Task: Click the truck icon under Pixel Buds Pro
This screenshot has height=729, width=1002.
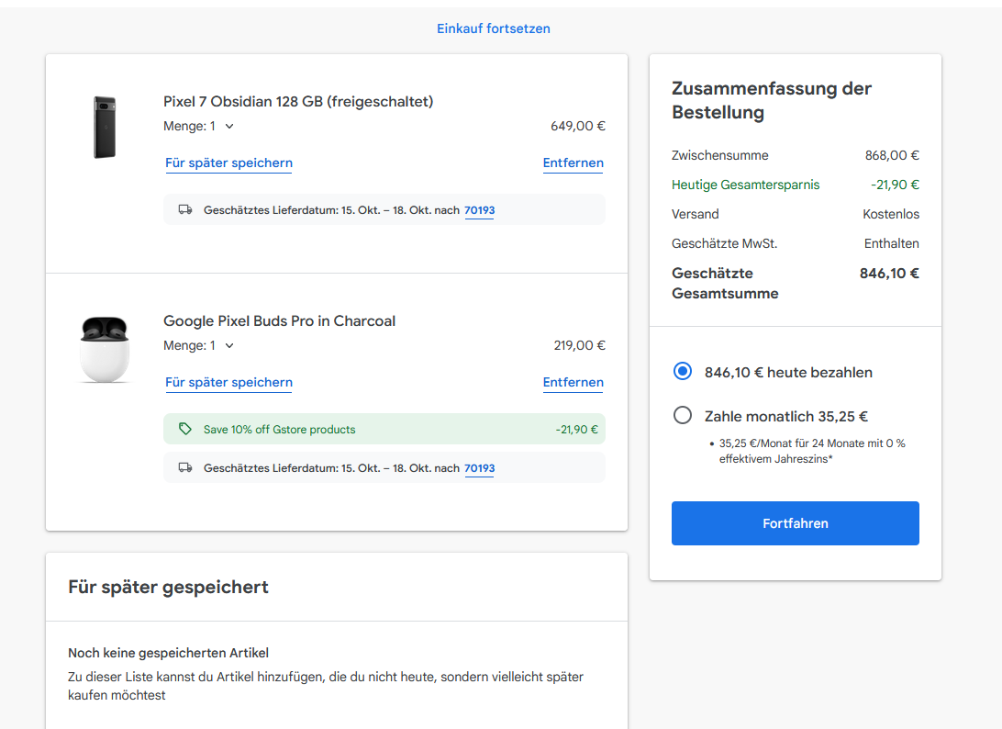Action: (185, 468)
